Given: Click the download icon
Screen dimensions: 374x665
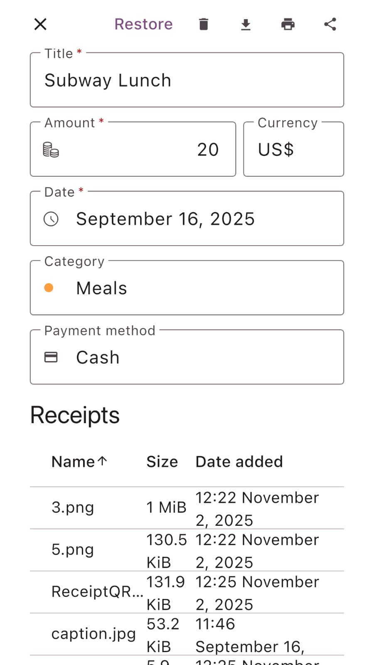Looking at the screenshot, I should coord(246,25).
